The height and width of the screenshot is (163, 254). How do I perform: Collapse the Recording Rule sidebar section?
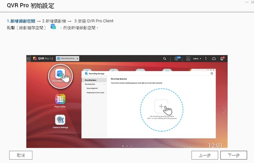[x=104, y=84]
